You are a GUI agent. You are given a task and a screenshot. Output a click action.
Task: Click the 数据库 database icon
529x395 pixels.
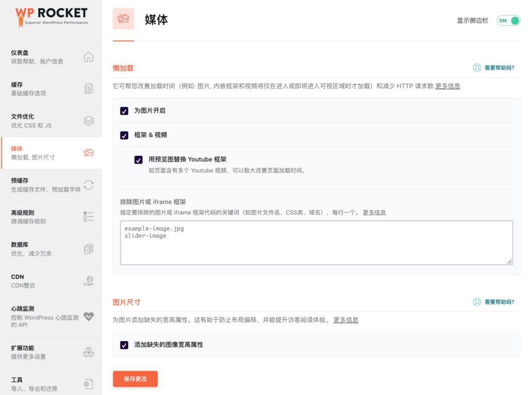coord(89,248)
